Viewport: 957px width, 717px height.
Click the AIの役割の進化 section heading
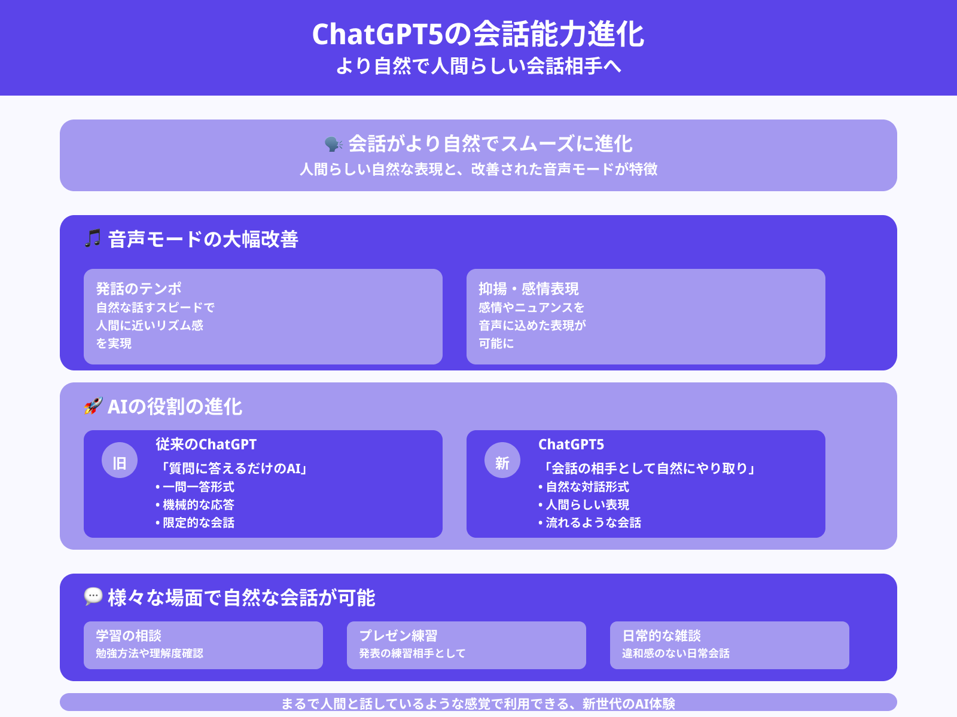point(175,406)
